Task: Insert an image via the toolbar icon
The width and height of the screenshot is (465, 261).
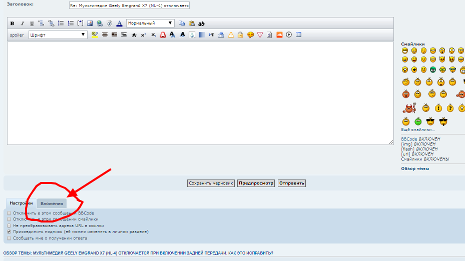Action: coord(90,23)
